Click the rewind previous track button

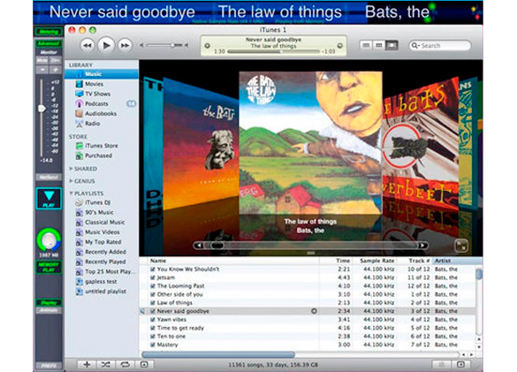[x=87, y=45]
